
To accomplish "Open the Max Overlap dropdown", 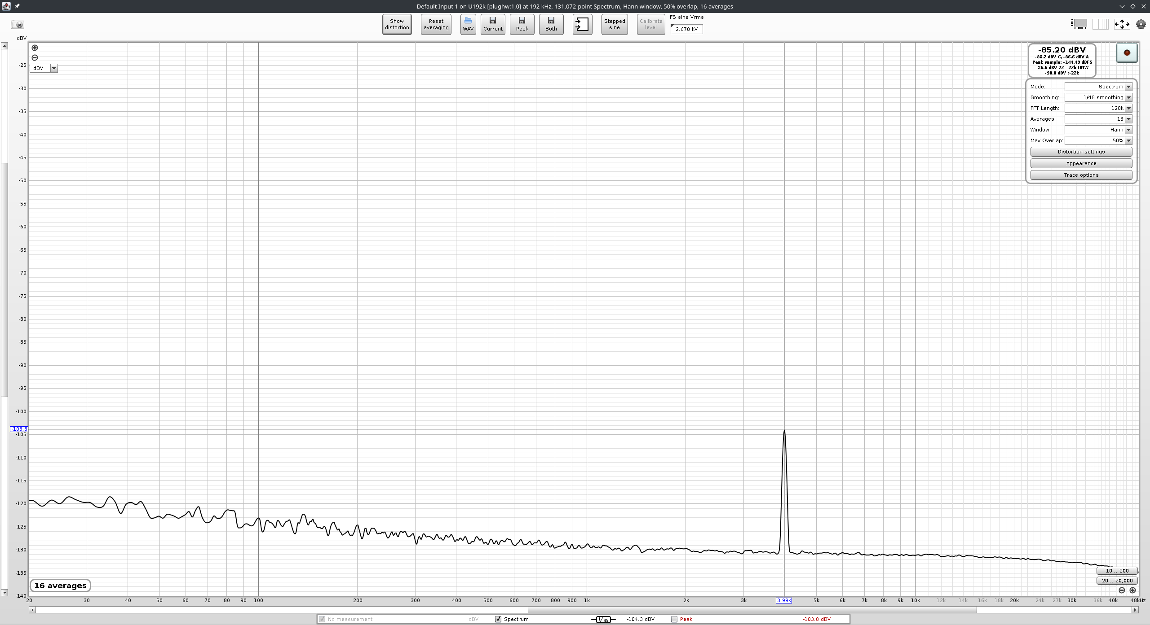I will click(x=1098, y=140).
